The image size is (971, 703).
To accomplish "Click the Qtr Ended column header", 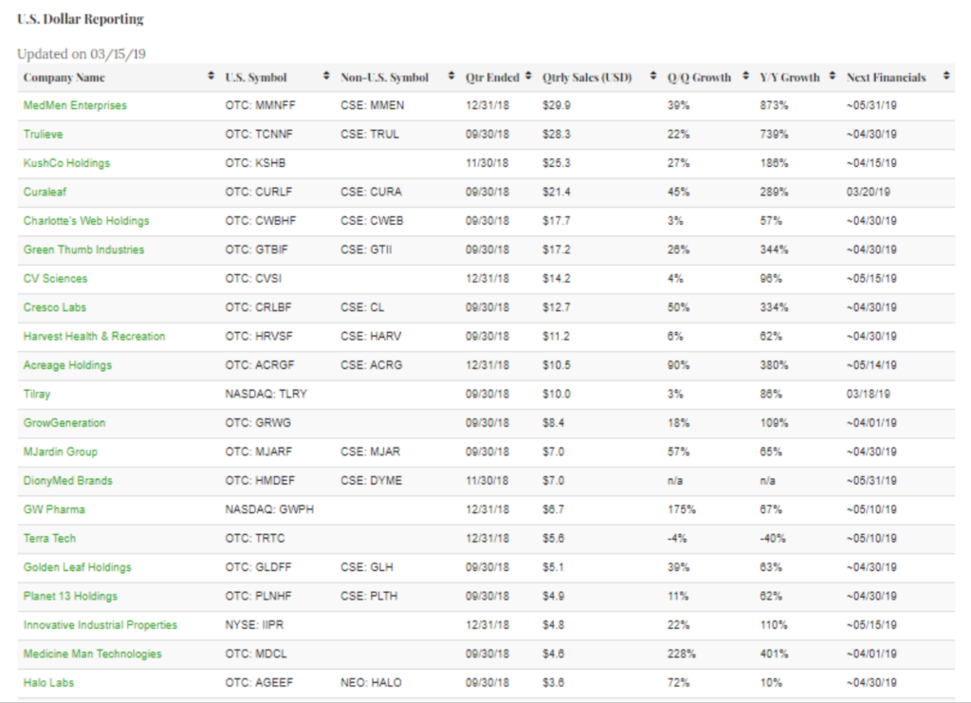I will (492, 78).
